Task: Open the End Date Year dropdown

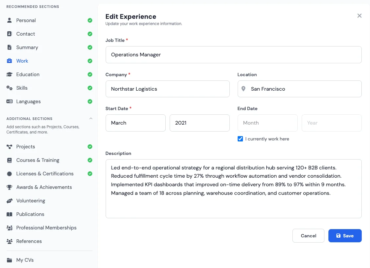Action: pyautogui.click(x=331, y=123)
